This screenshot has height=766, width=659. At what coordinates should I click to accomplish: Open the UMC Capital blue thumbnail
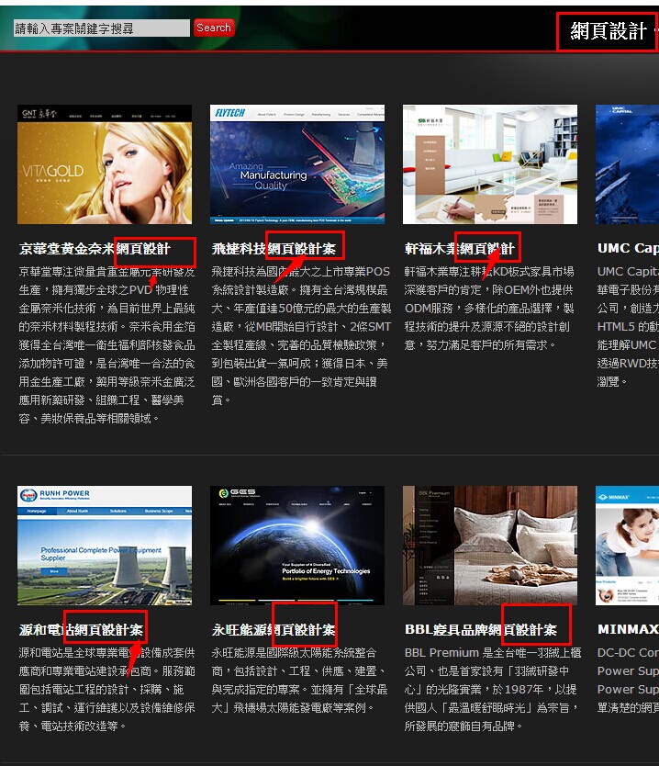tap(627, 164)
